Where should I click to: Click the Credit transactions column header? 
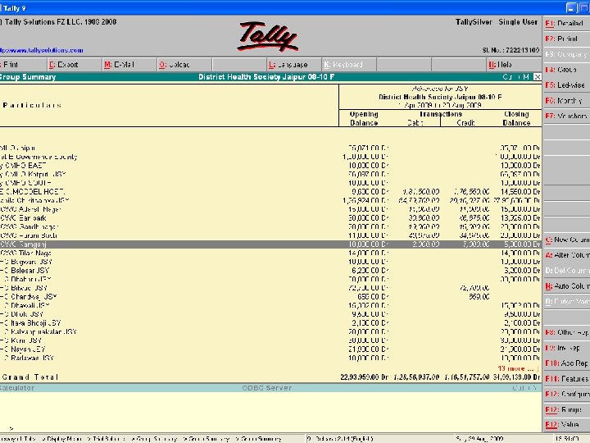pyautogui.click(x=465, y=123)
